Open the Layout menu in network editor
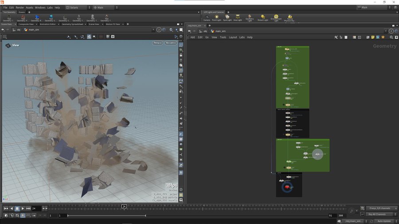Image resolution: width=399 pixels, height=224 pixels. [233, 37]
